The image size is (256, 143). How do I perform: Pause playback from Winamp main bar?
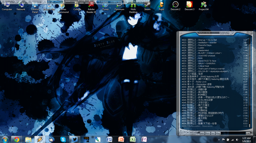pyautogui.click(x=37, y=2)
